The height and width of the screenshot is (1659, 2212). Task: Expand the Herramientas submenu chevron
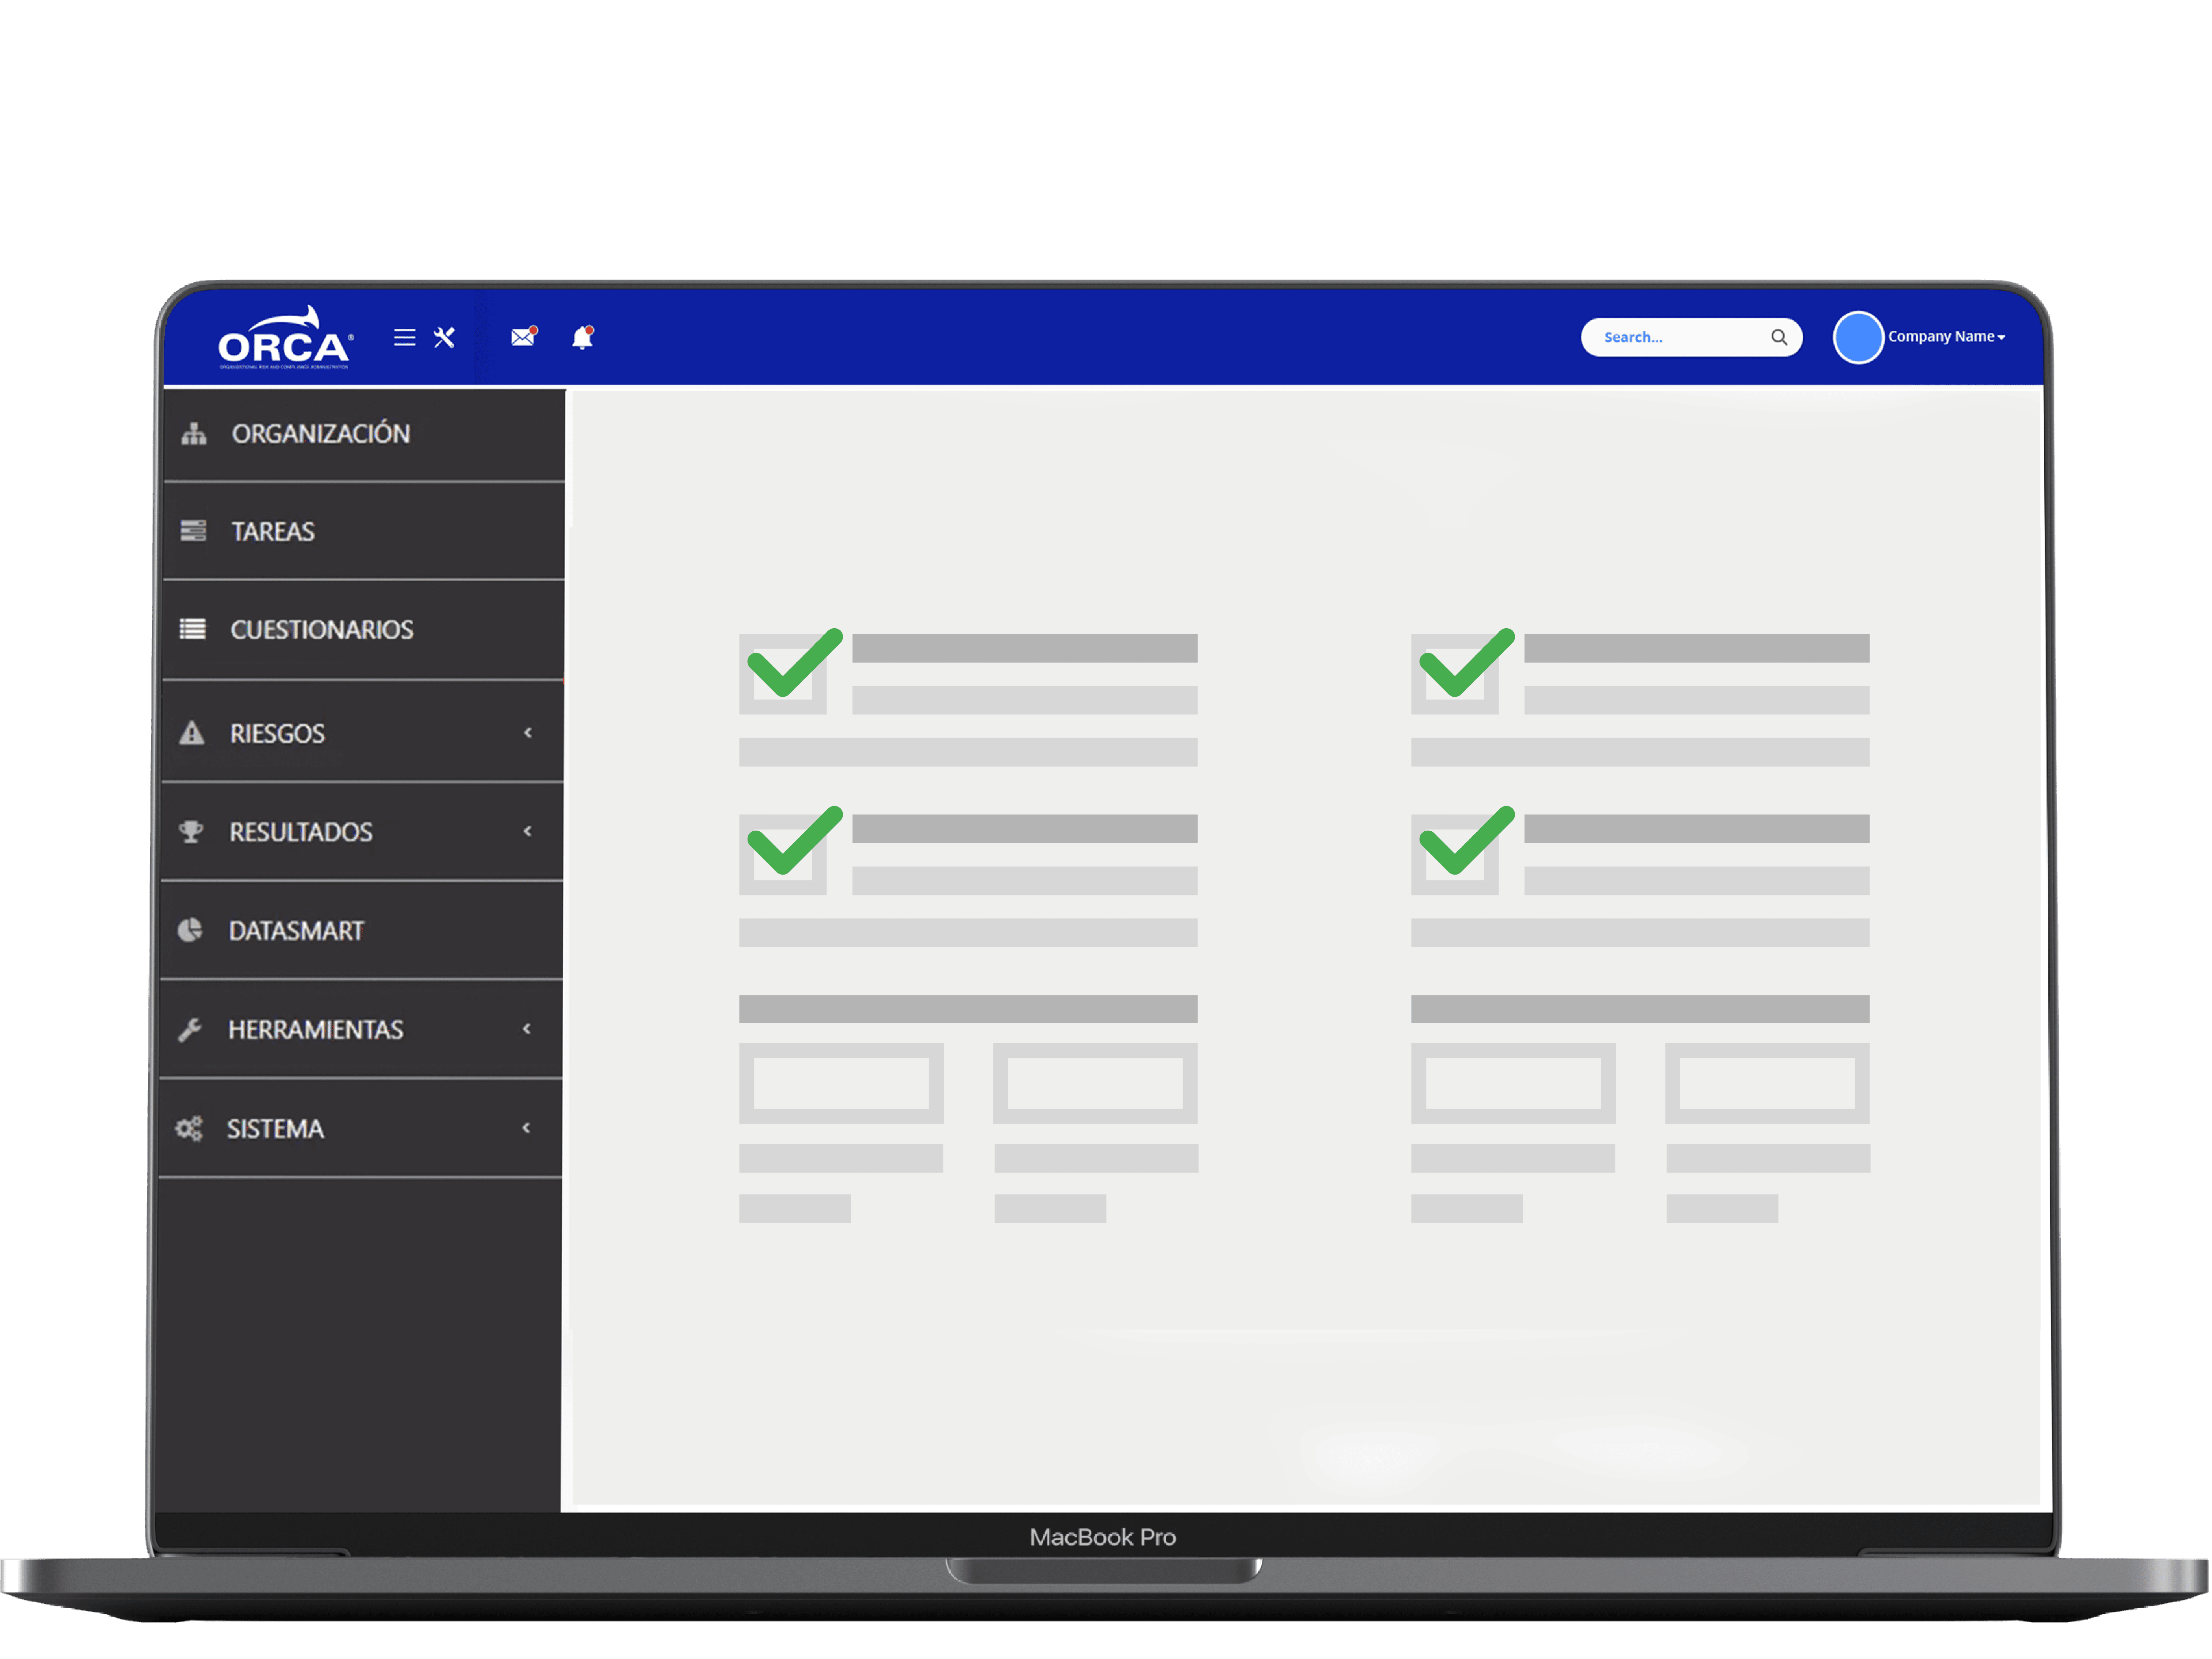pyautogui.click(x=527, y=1029)
